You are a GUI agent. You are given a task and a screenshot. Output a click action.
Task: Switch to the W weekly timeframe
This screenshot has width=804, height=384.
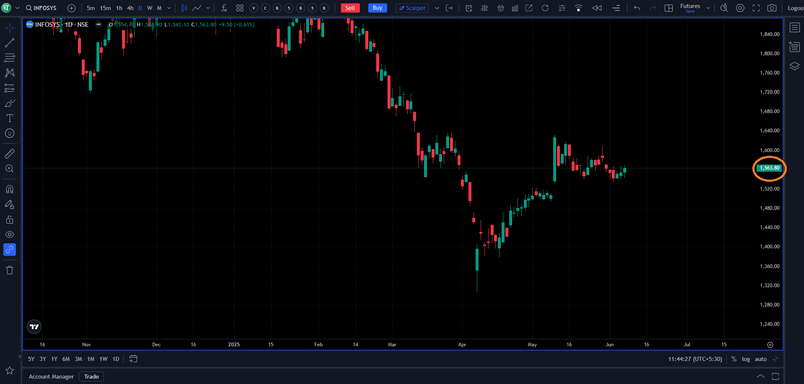[150, 8]
